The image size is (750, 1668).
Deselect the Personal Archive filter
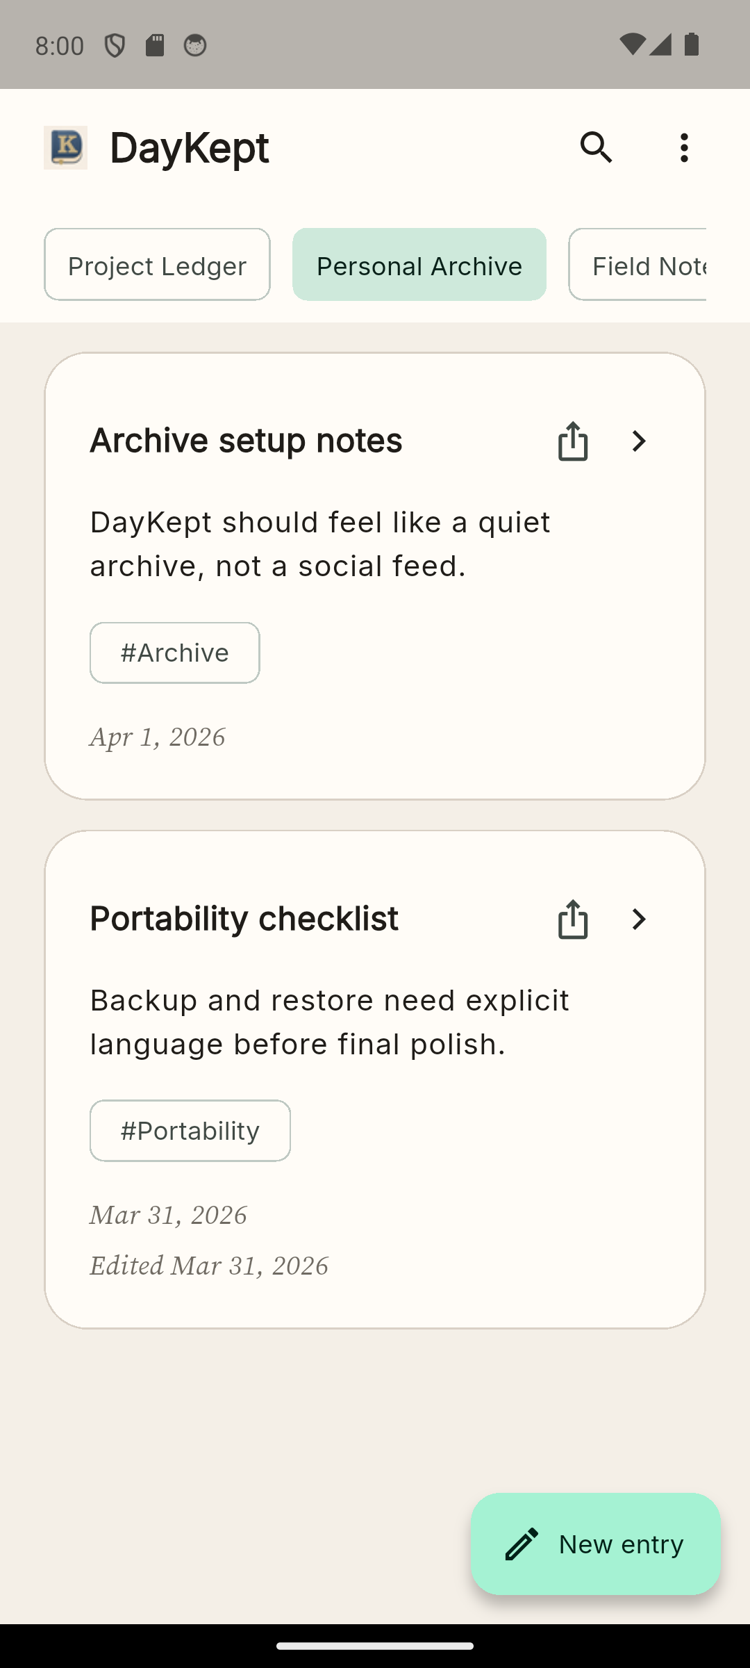coord(419,265)
